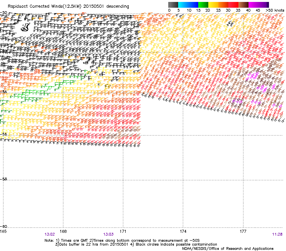Click the legend label '45'
286x251 pixels.
(258, 10)
